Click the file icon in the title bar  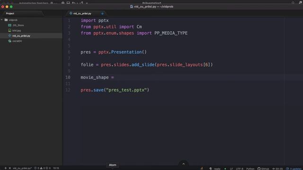132,7
